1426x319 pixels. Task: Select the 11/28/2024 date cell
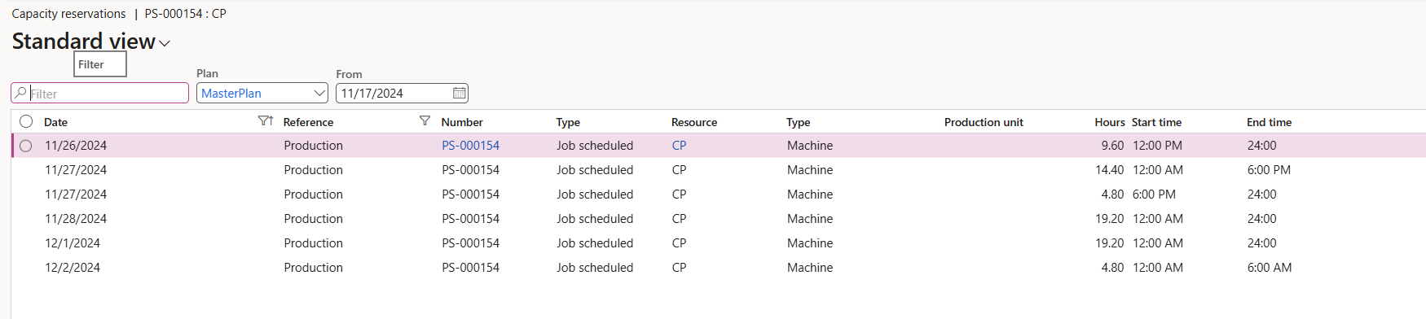76,219
